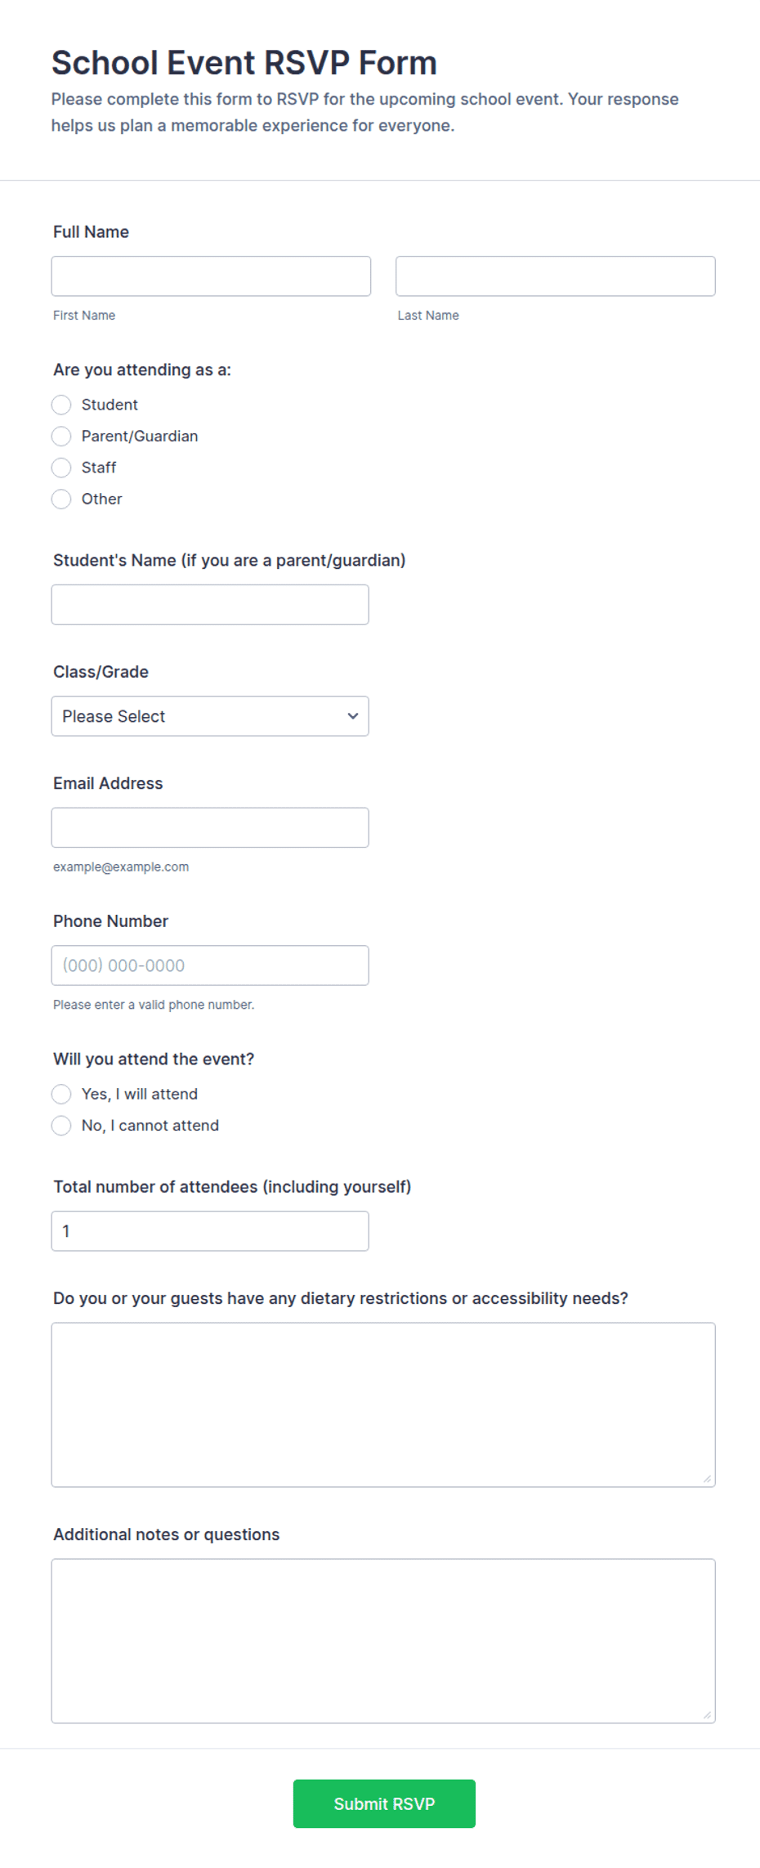Focus the Student's Name text box
This screenshot has height=1868, width=760.
click(210, 605)
